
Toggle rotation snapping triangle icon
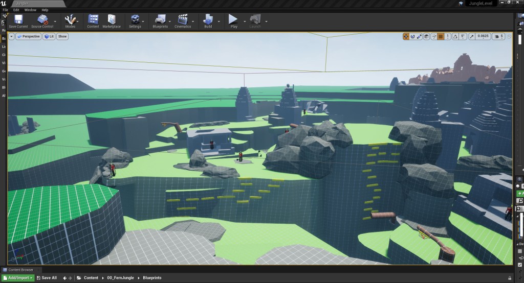point(456,36)
